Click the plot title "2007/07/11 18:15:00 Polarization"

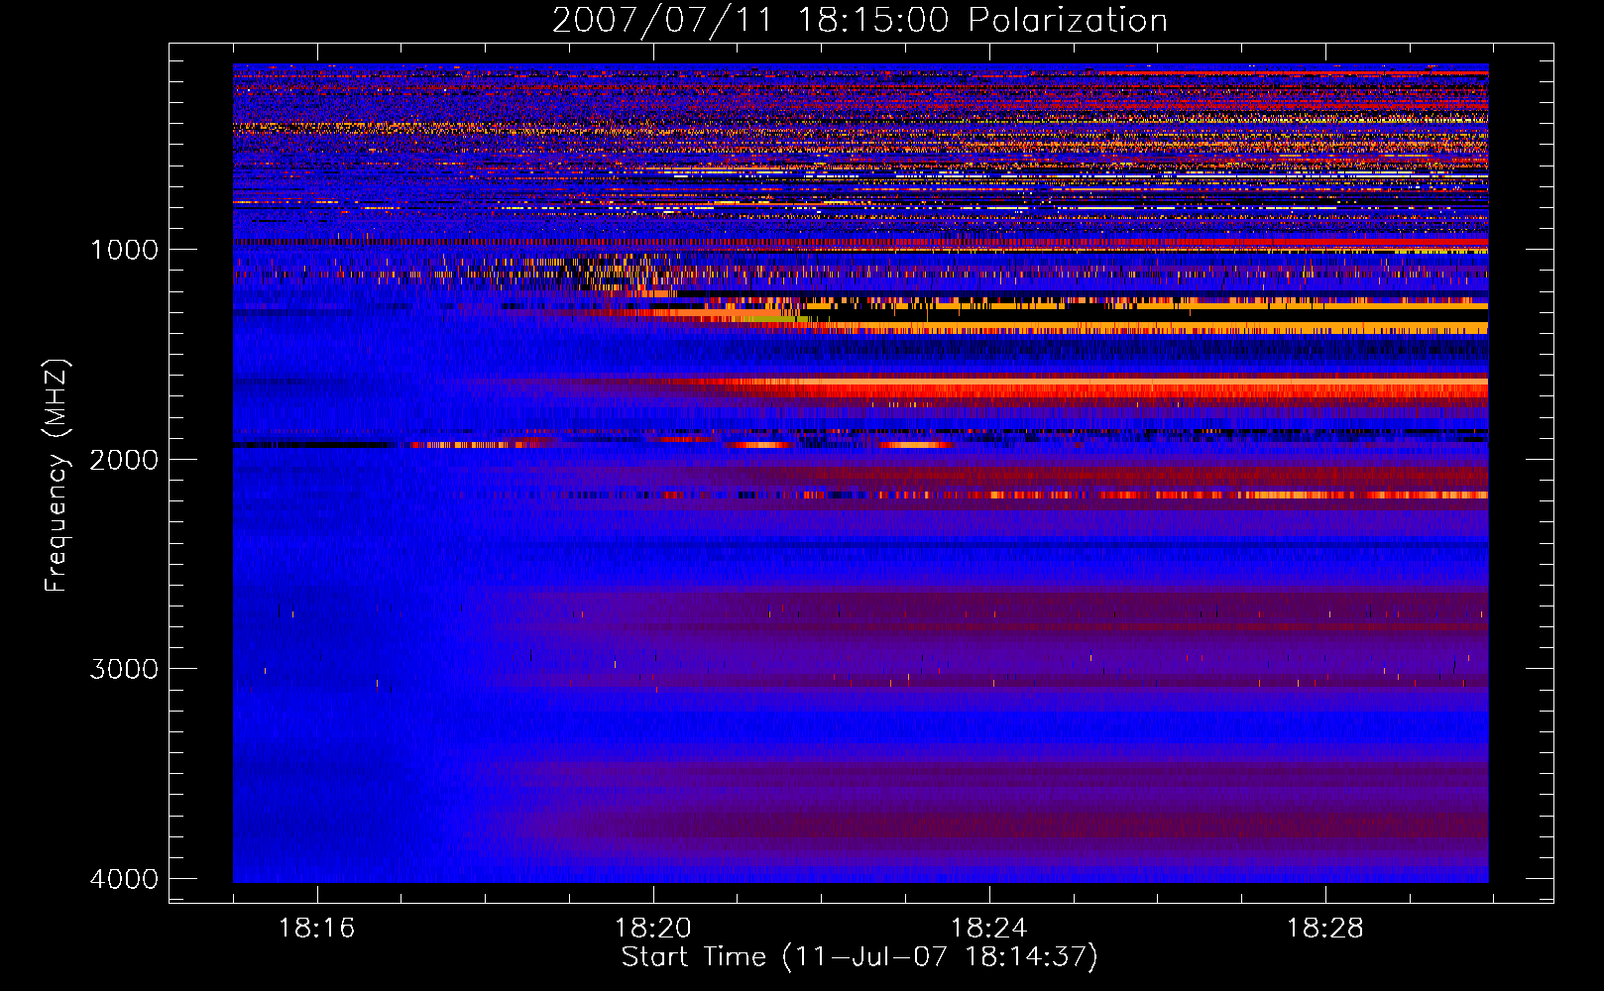coord(859,20)
